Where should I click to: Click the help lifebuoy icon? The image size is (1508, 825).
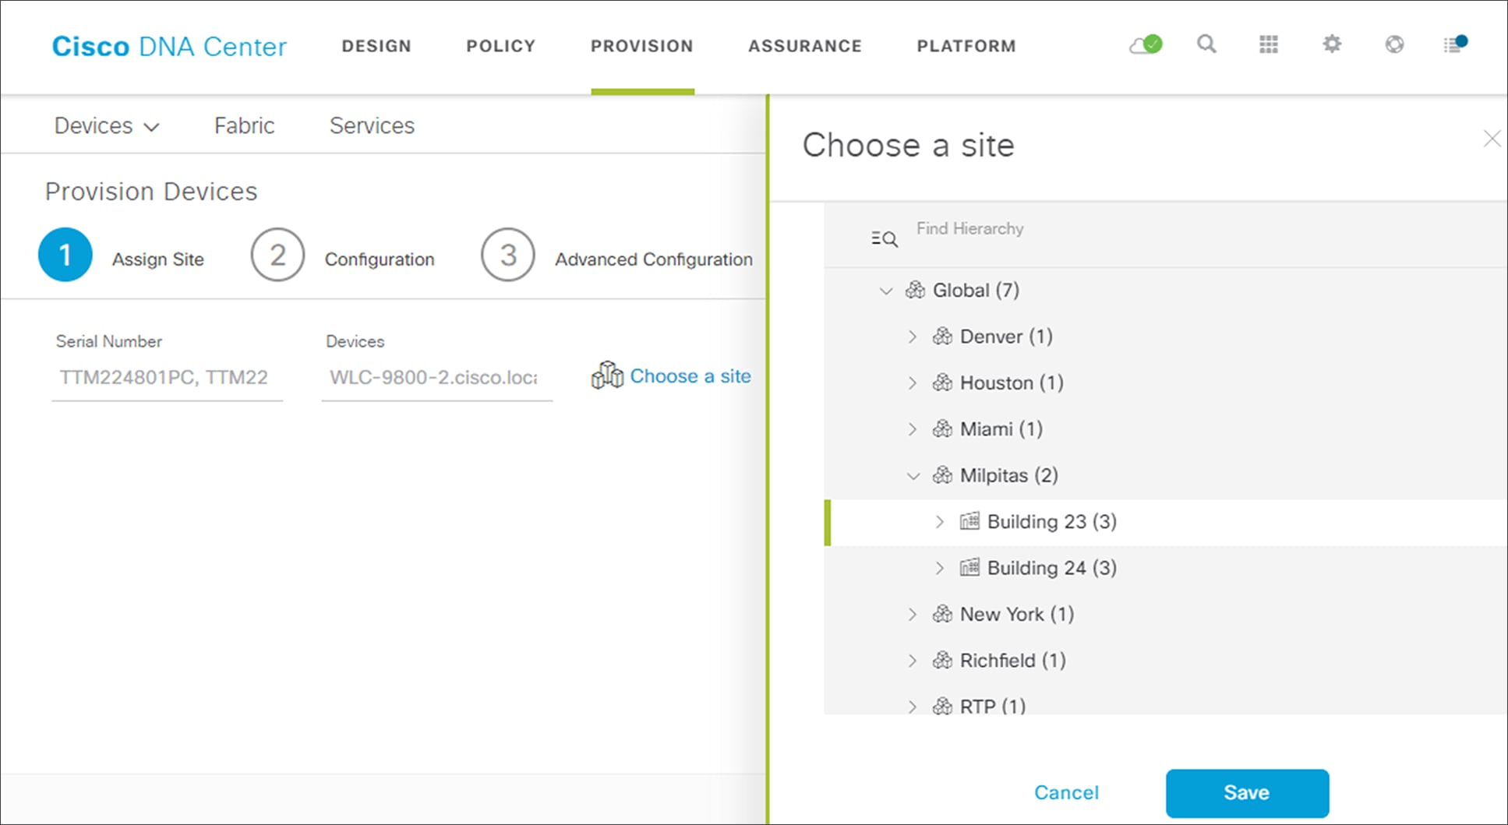click(1394, 44)
